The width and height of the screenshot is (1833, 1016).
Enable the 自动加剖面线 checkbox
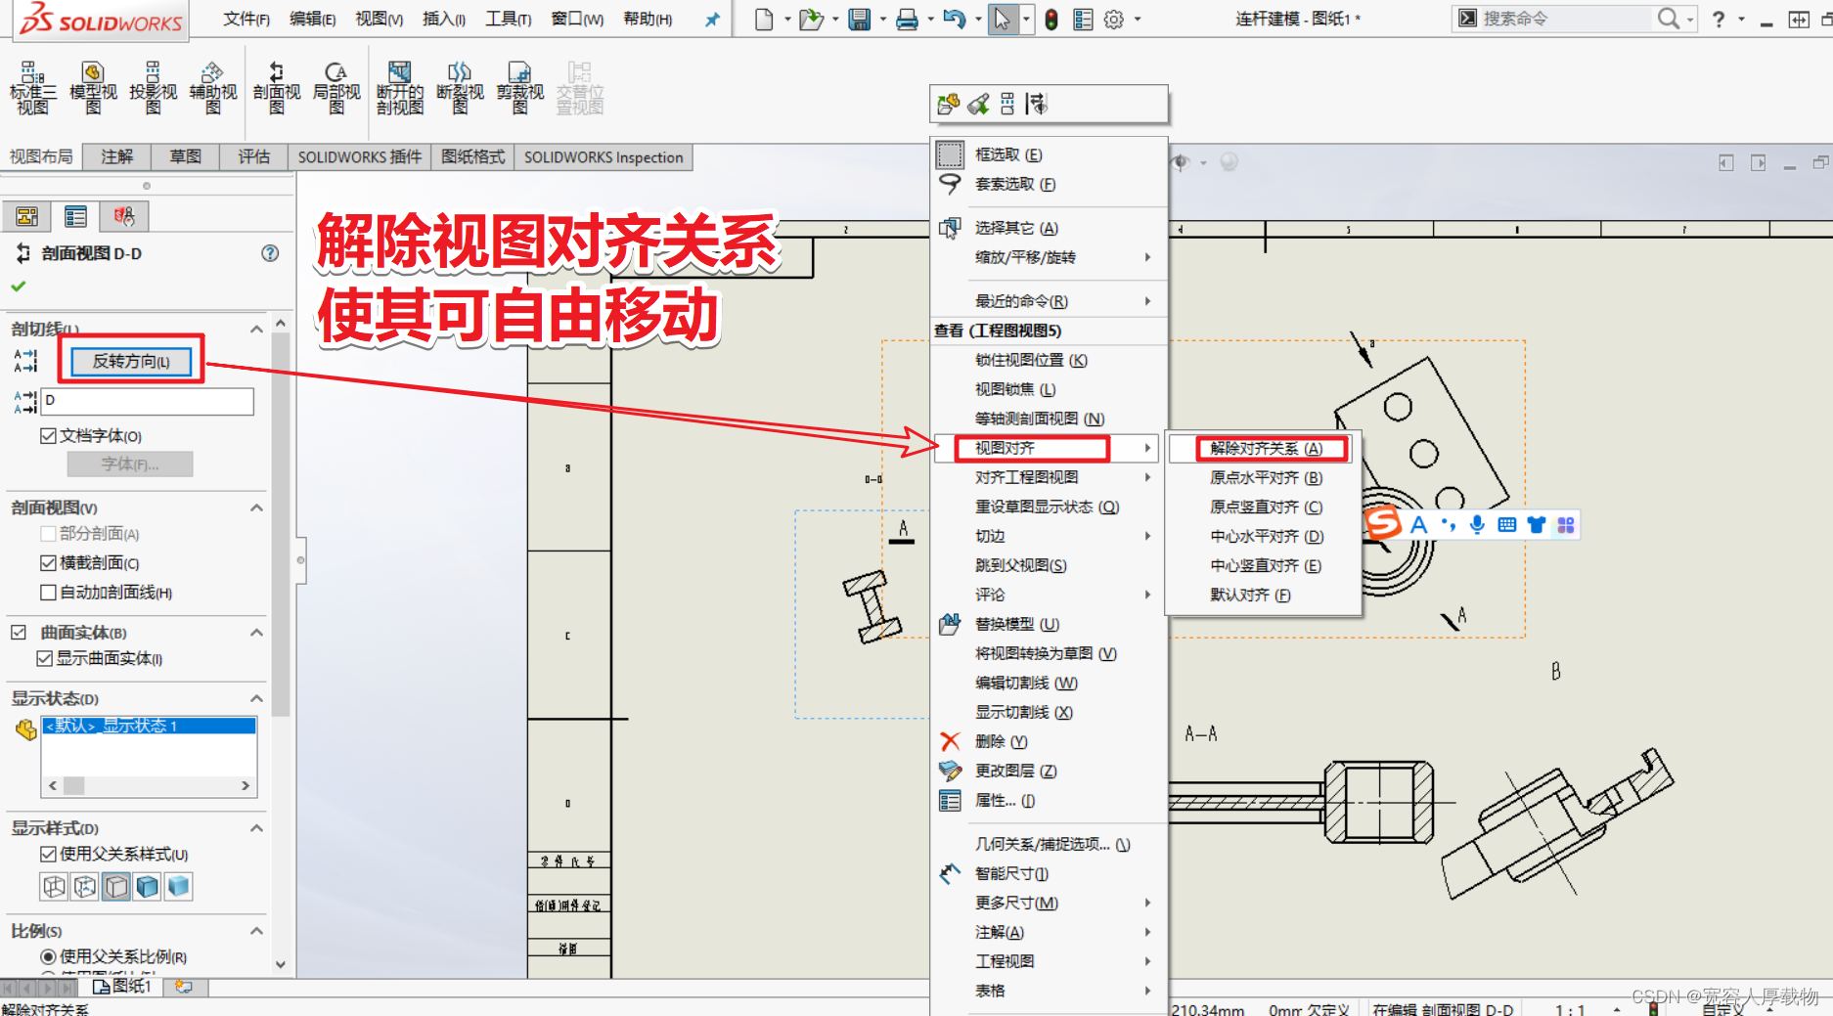coord(48,593)
